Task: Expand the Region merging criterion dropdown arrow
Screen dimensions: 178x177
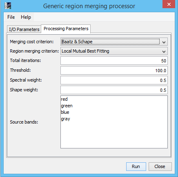Action: click(x=164, y=51)
